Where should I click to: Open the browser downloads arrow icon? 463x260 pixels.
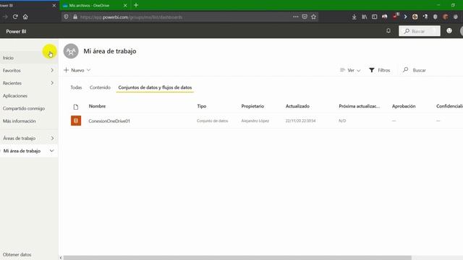354,17
